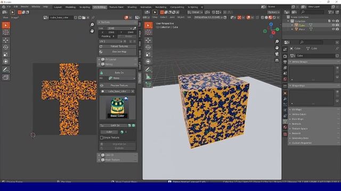Click the eyedropper next to Size field
This screenshot has height=191, width=341.
(135, 28)
